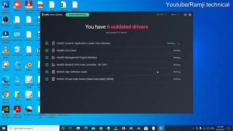
Task: Click the AVG Driver Updater logo
Action: point(52,15)
